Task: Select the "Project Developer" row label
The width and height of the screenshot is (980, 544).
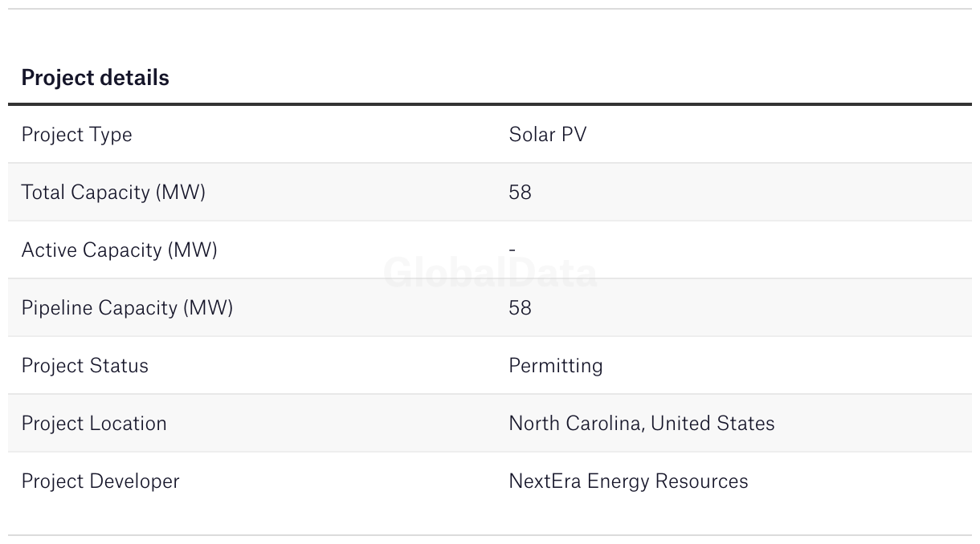Action: 100,481
